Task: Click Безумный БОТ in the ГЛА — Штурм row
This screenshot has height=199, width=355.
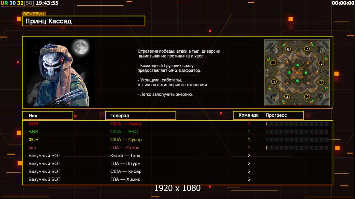Action: click(45, 164)
